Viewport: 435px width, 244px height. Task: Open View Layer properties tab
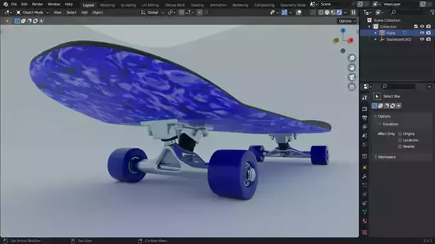[x=364, y=126]
